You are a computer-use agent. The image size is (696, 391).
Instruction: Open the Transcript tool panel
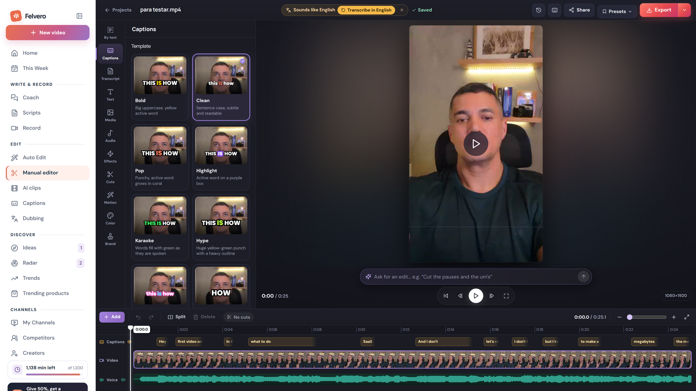pos(110,74)
